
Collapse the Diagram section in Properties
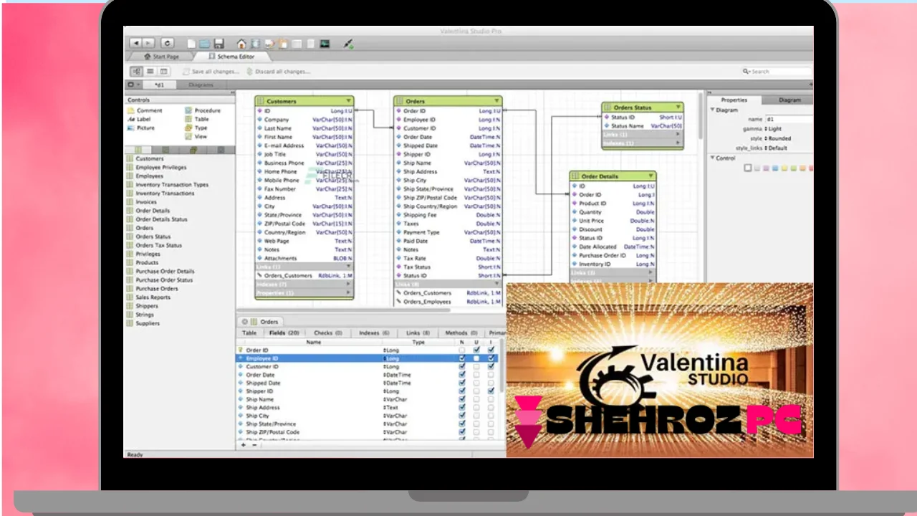point(713,110)
